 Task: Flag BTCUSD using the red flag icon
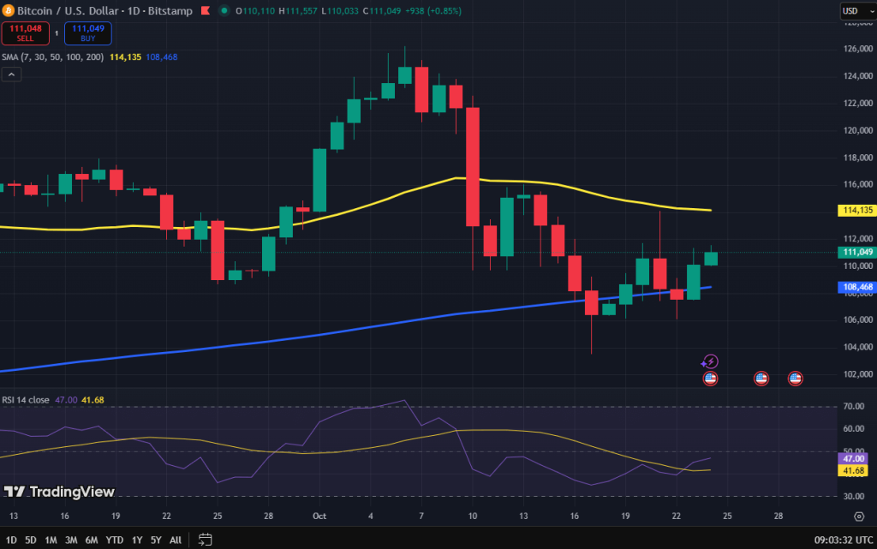tap(204, 11)
